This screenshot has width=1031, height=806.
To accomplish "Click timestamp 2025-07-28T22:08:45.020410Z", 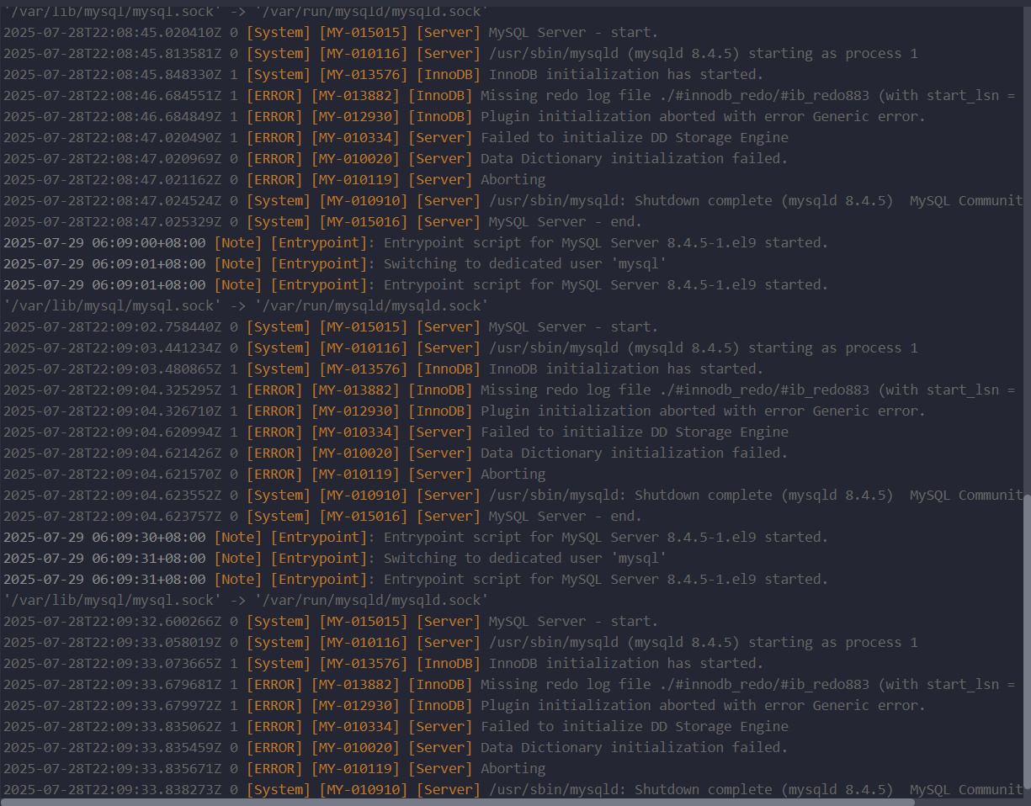I will click(113, 32).
